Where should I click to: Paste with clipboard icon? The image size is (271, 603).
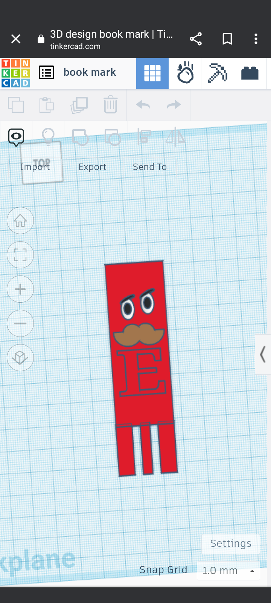pyautogui.click(x=47, y=105)
